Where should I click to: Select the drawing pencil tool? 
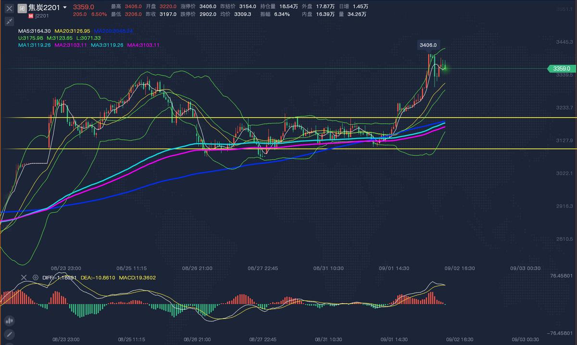pos(9,333)
